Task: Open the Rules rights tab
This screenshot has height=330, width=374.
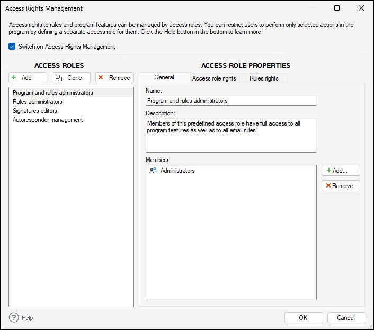Action: tap(263, 78)
